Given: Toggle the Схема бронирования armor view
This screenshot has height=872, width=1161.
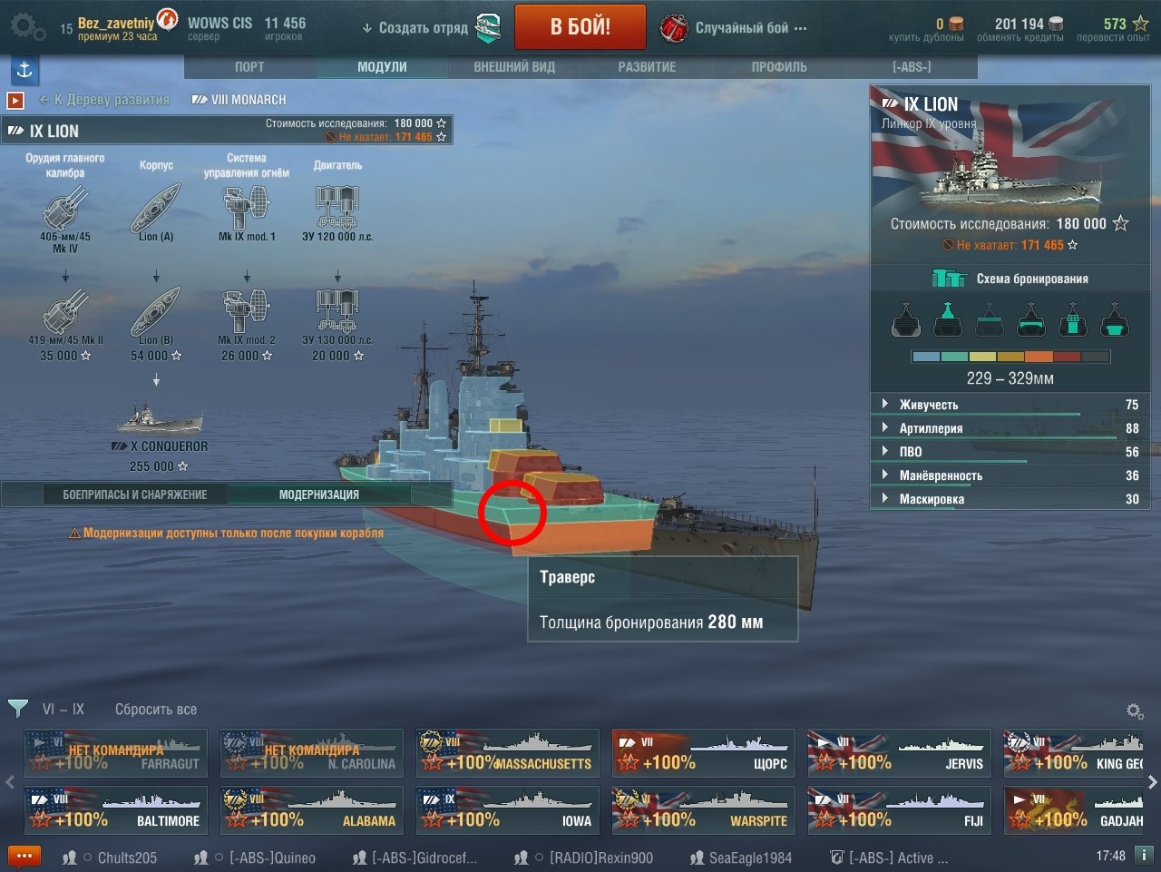Looking at the screenshot, I should [1010, 279].
